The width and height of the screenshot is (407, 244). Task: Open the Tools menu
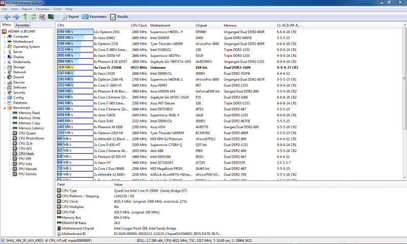pyautogui.click(x=57, y=9)
